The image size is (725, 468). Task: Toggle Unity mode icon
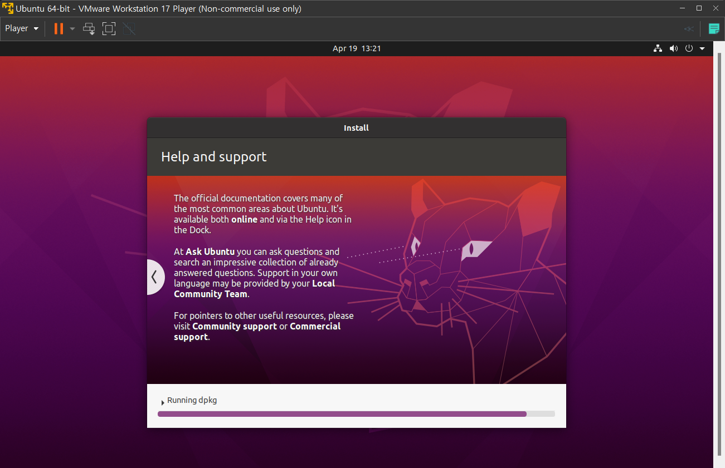pyautogui.click(x=129, y=28)
